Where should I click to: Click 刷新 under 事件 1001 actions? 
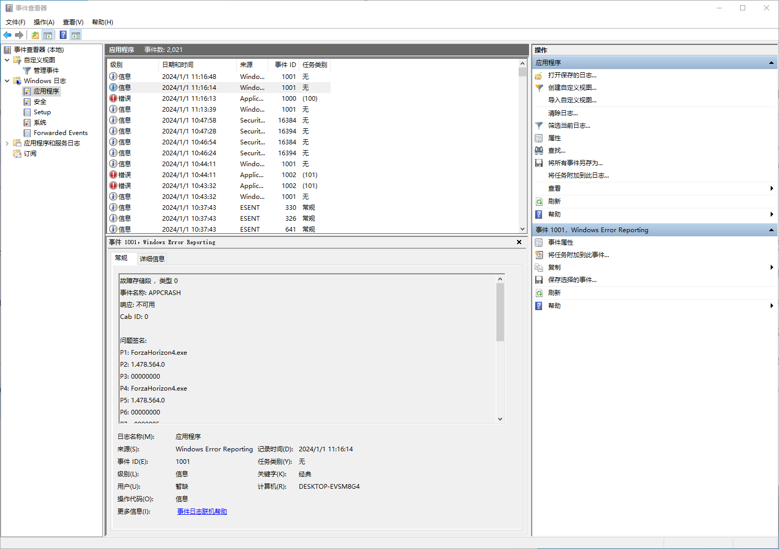pos(554,293)
